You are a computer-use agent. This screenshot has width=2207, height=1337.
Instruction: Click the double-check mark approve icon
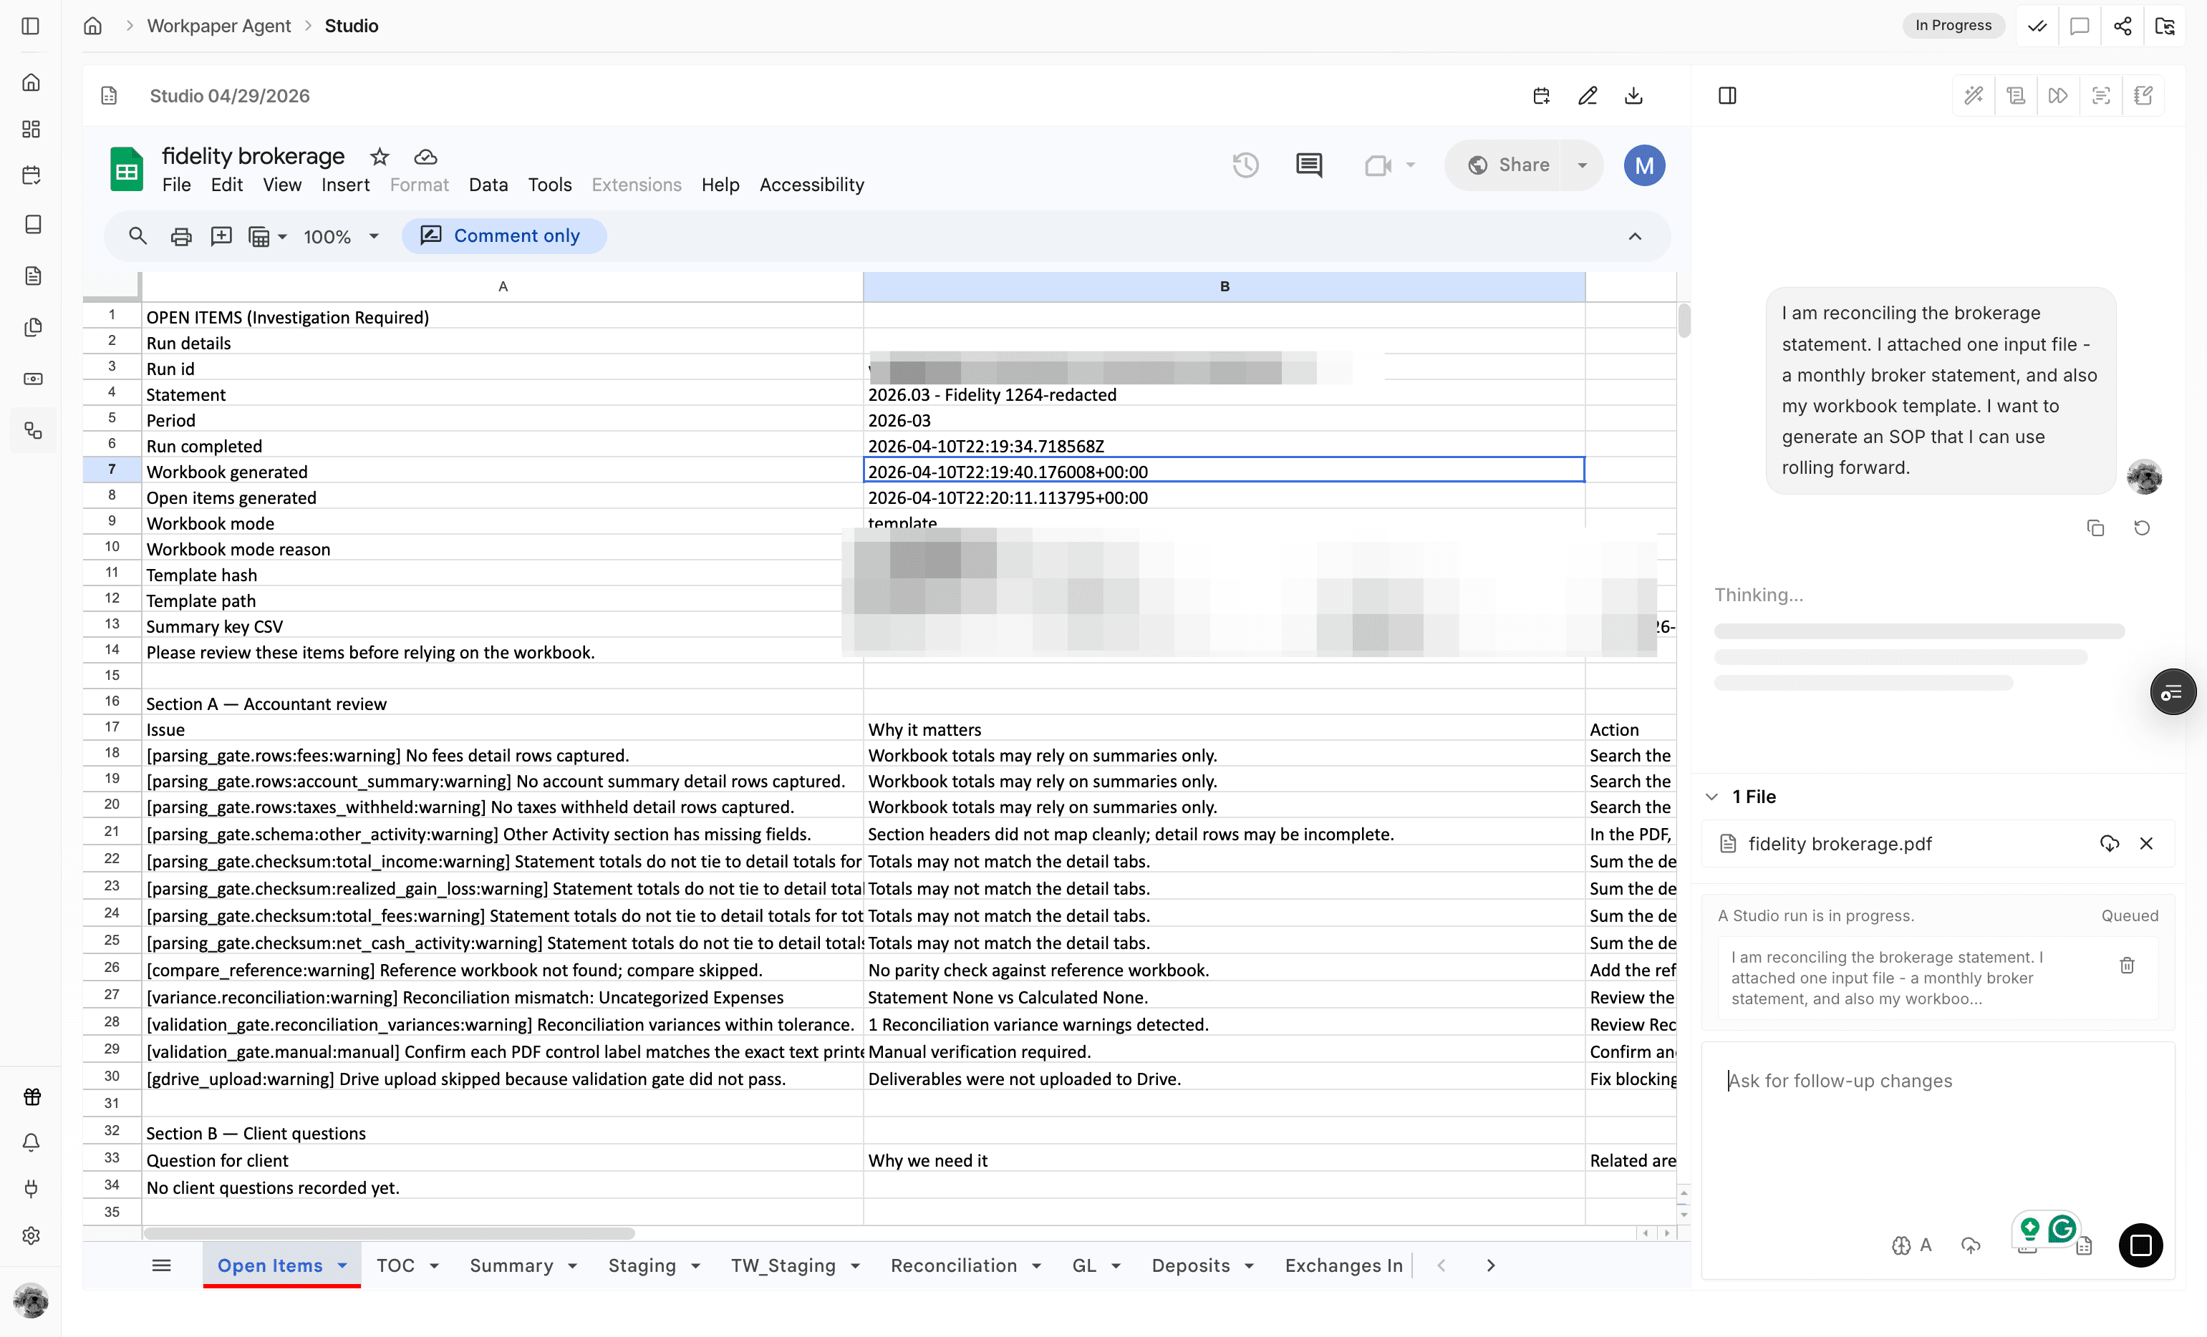click(x=2038, y=26)
